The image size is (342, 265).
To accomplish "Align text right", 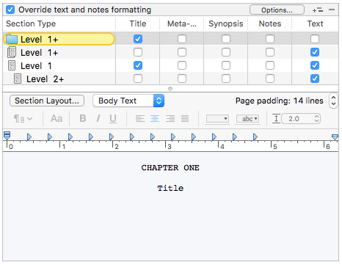I will point(170,119).
